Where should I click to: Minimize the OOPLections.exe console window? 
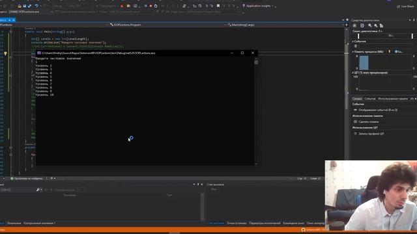(232, 53)
